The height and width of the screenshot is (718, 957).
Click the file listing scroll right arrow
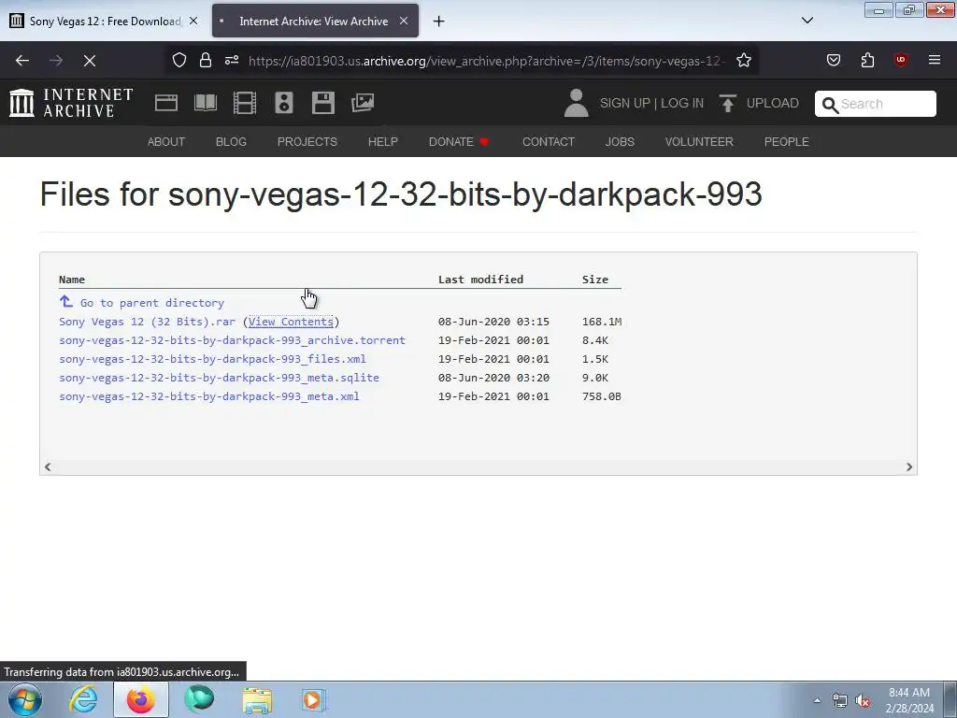click(x=908, y=467)
